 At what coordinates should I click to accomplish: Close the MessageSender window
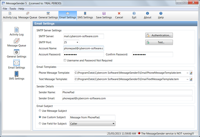pyautogui.click(x=193, y=2)
